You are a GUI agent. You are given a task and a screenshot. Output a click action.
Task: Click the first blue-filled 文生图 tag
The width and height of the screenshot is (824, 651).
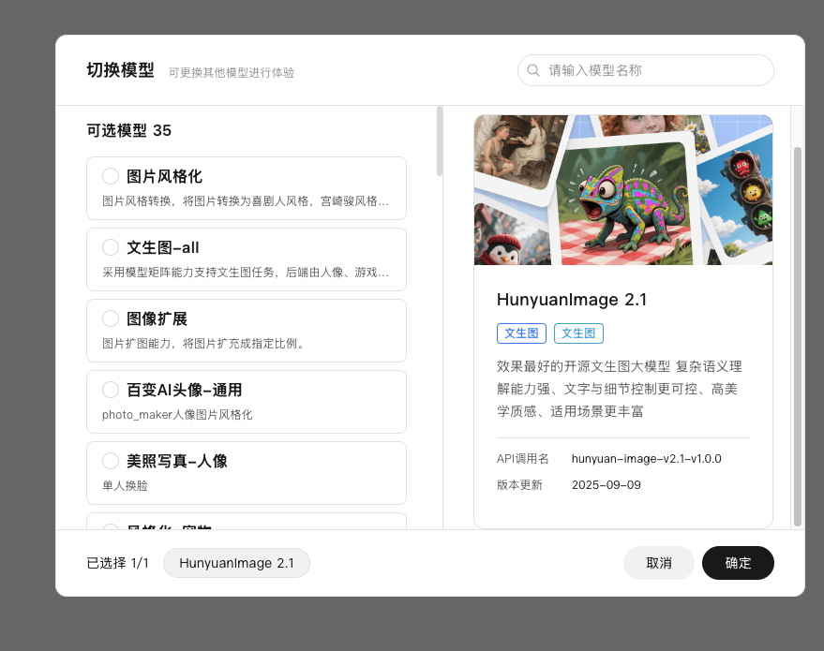(521, 333)
